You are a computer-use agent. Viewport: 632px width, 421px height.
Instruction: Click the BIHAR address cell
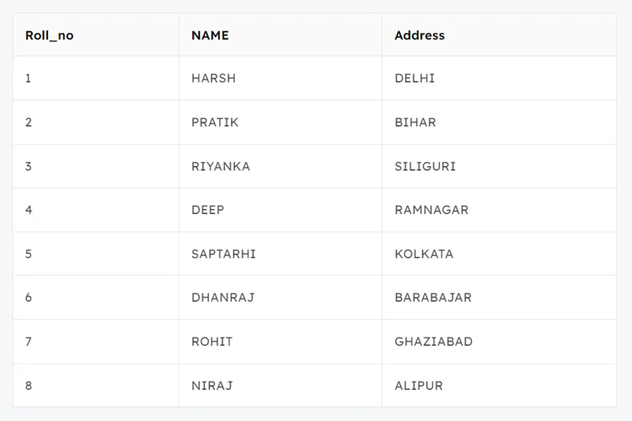(415, 122)
